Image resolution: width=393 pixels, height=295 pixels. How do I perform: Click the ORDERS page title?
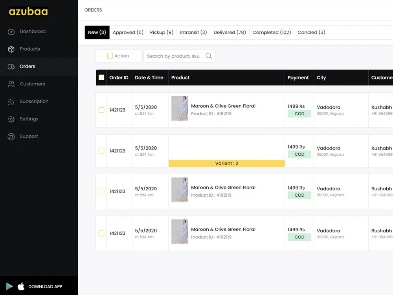pos(93,10)
